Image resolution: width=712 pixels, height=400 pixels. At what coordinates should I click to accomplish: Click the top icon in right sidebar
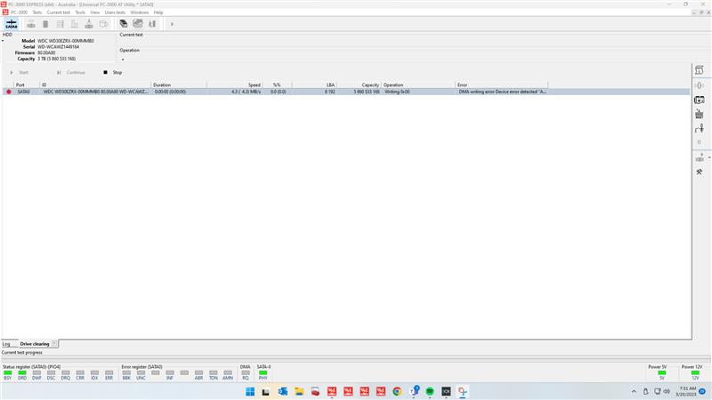(700, 70)
